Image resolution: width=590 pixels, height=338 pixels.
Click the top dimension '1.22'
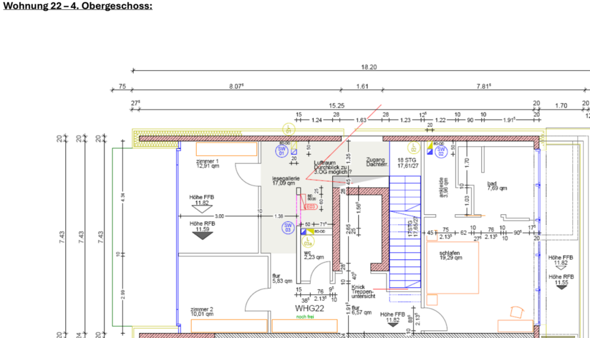pyautogui.click(x=441, y=120)
